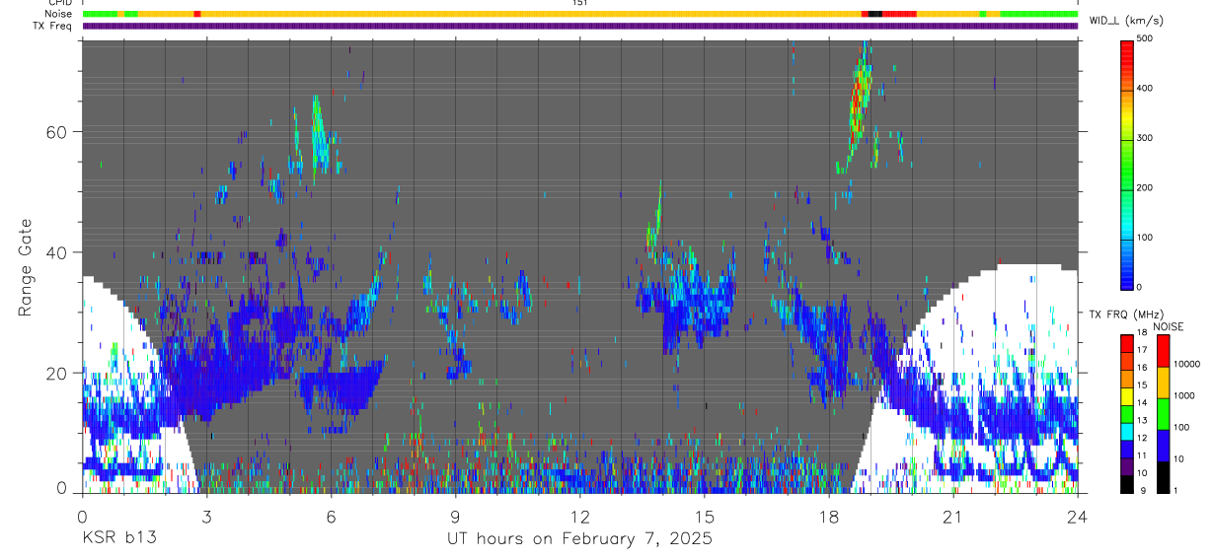The image size is (1212, 559).
Task: Click the 0 tick on WID color bar
Action: coord(1140,287)
